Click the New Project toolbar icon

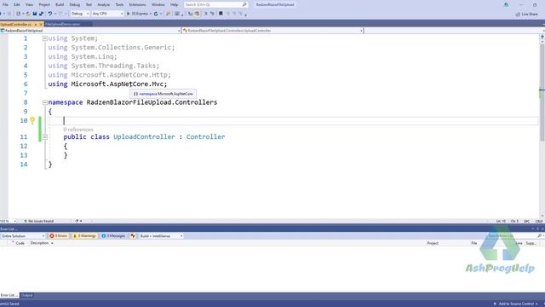[x=19, y=14]
